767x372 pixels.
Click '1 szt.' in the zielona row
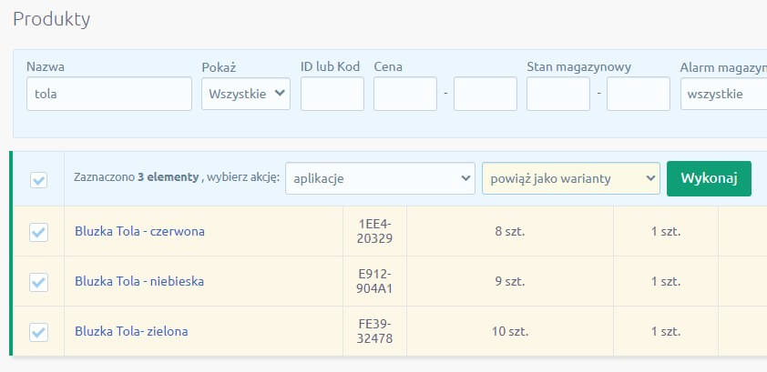pyautogui.click(x=666, y=332)
